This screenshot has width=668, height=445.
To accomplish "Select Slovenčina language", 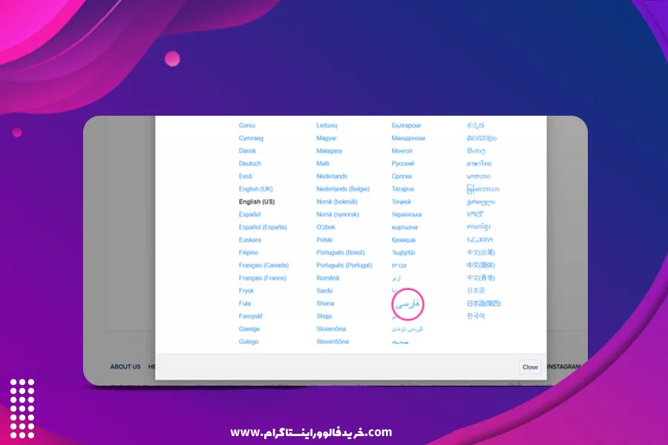I will coord(331,329).
